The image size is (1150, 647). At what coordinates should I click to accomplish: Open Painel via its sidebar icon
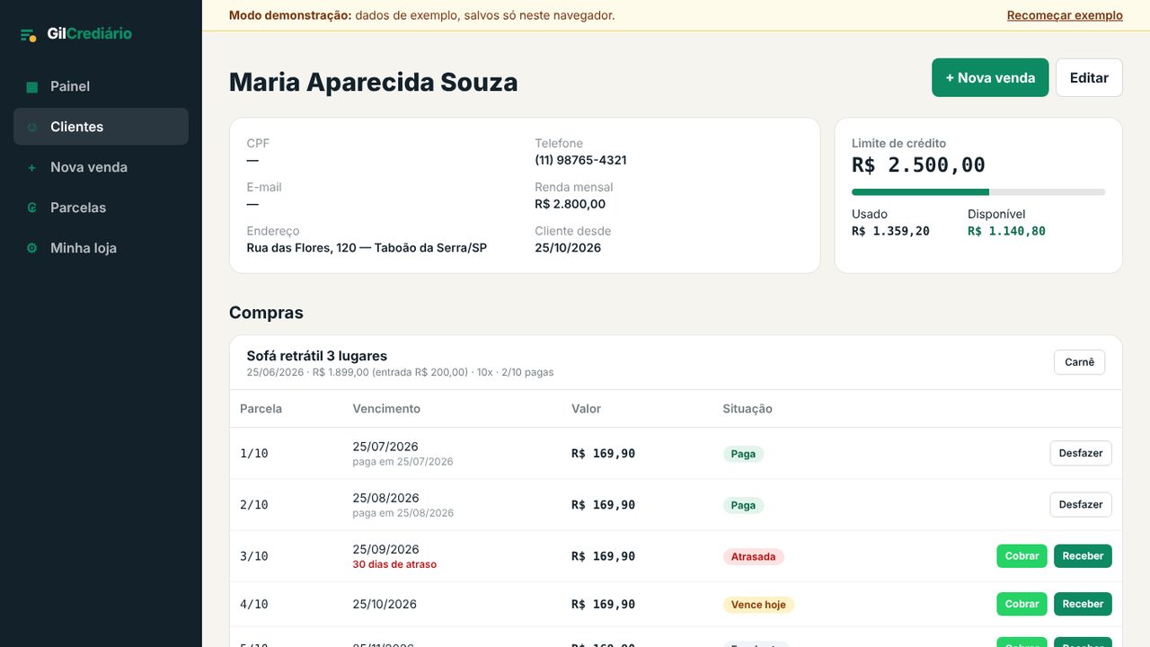coord(32,87)
